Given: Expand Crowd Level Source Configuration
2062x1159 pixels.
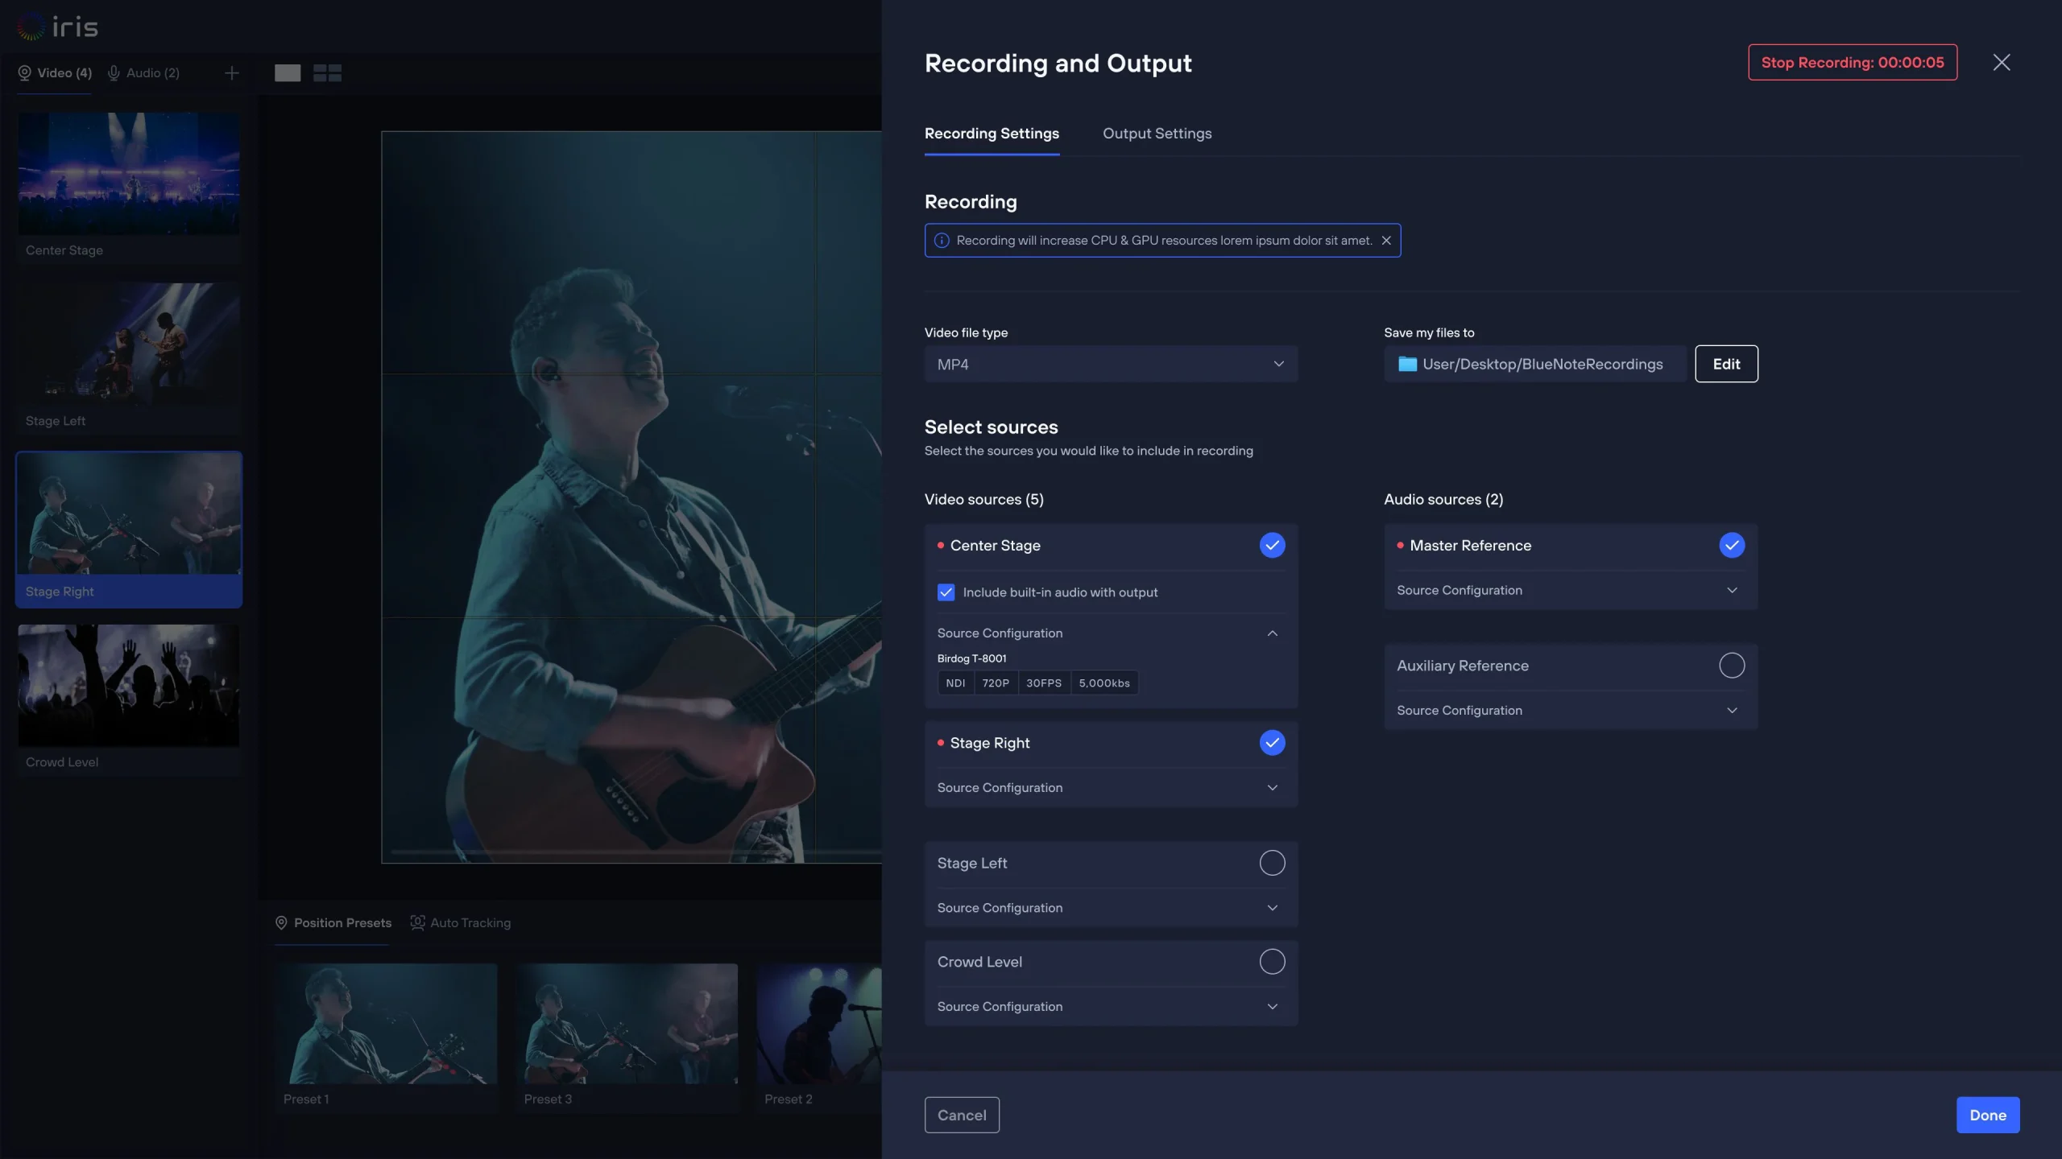Looking at the screenshot, I should pos(1272,1007).
